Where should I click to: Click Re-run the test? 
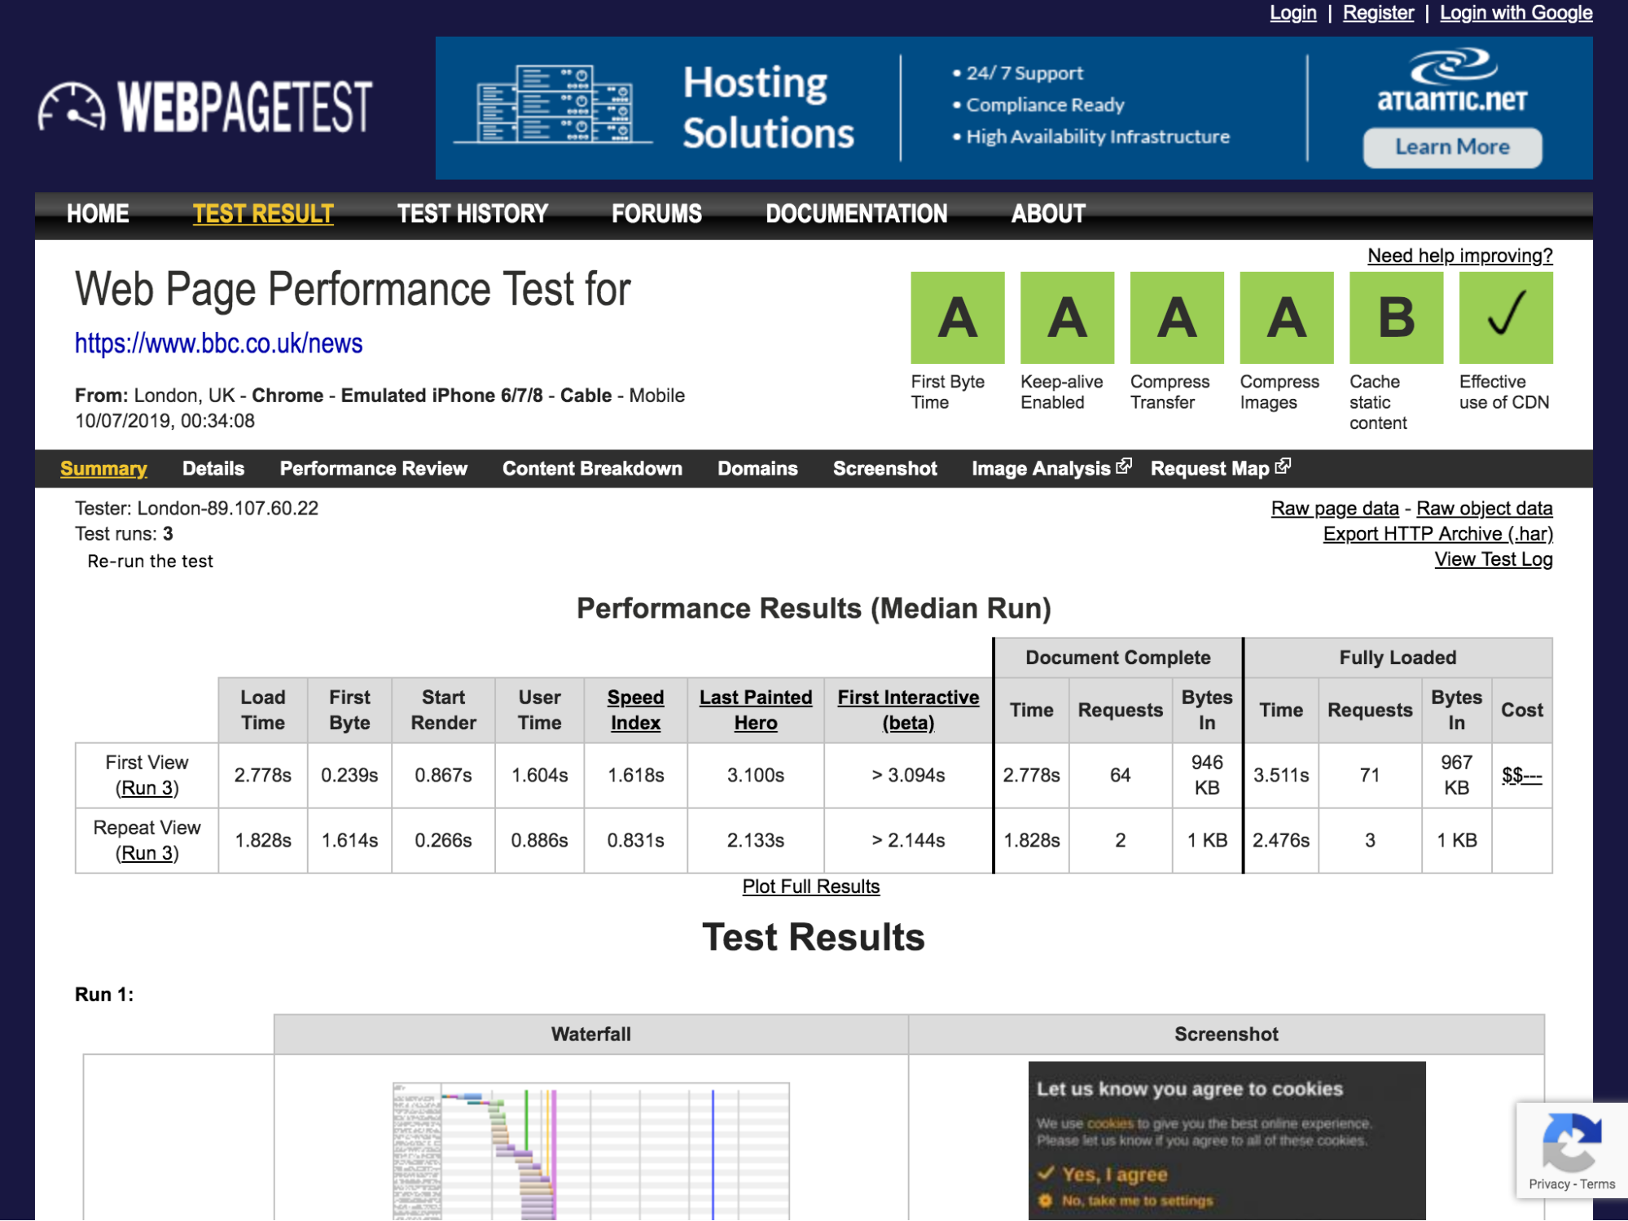pos(150,562)
